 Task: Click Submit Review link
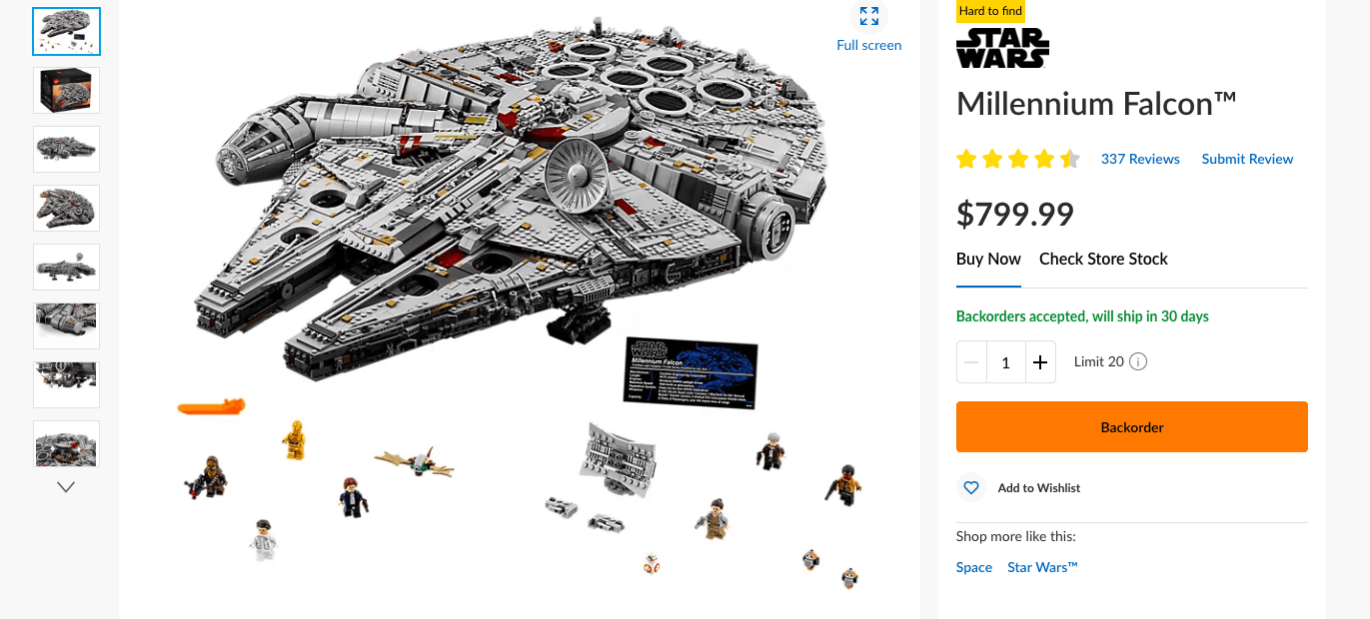(1247, 159)
